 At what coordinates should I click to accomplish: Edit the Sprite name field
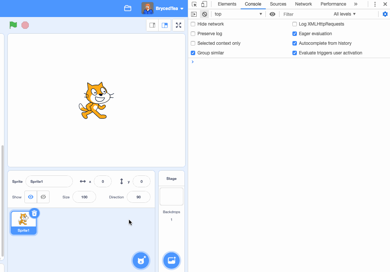[x=49, y=181]
